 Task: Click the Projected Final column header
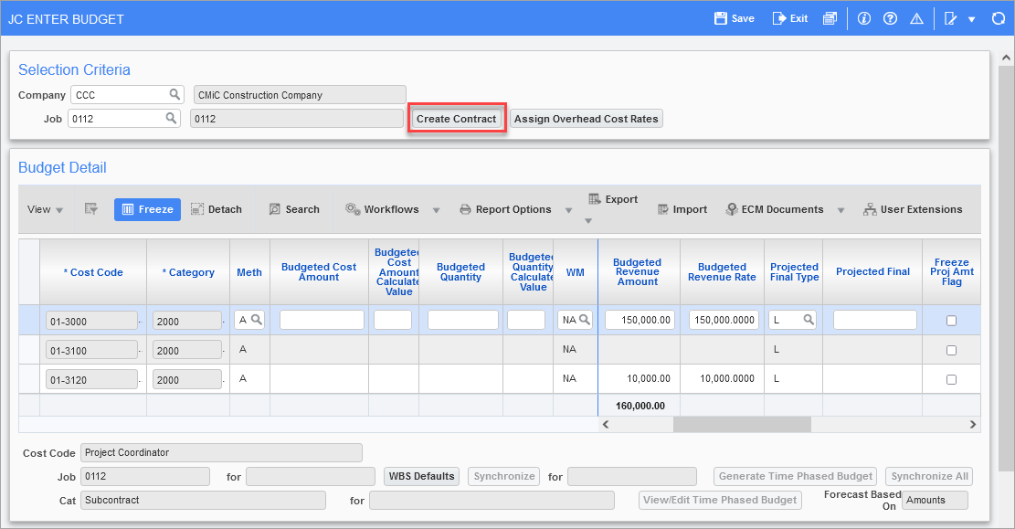(x=872, y=271)
